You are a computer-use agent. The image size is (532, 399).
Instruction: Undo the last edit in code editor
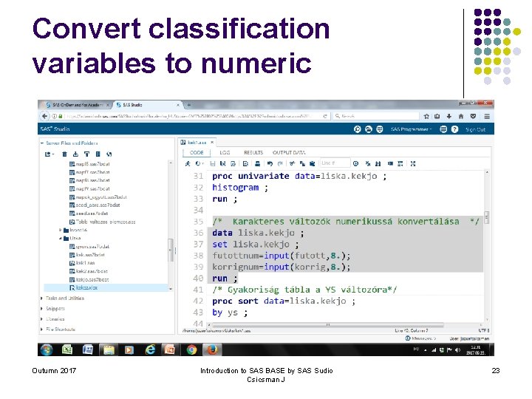click(x=270, y=163)
